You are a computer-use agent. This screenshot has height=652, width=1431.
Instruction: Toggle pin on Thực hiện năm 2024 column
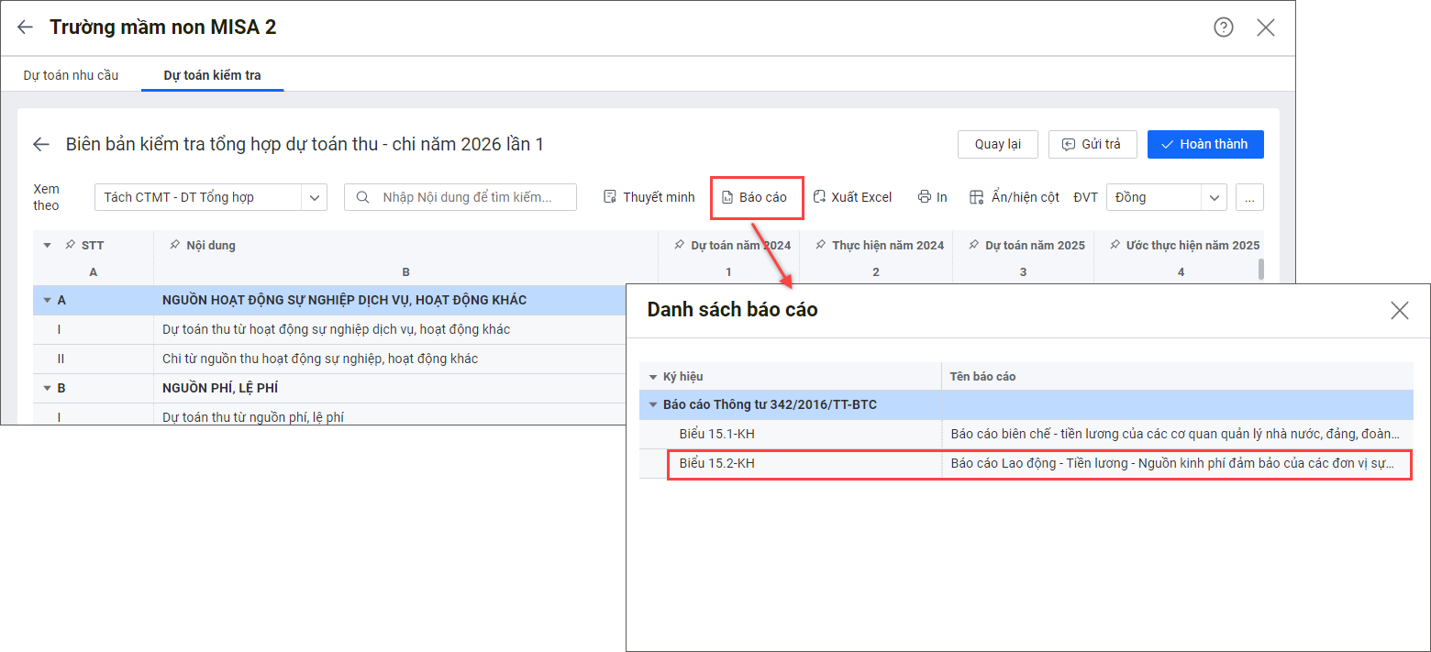820,246
